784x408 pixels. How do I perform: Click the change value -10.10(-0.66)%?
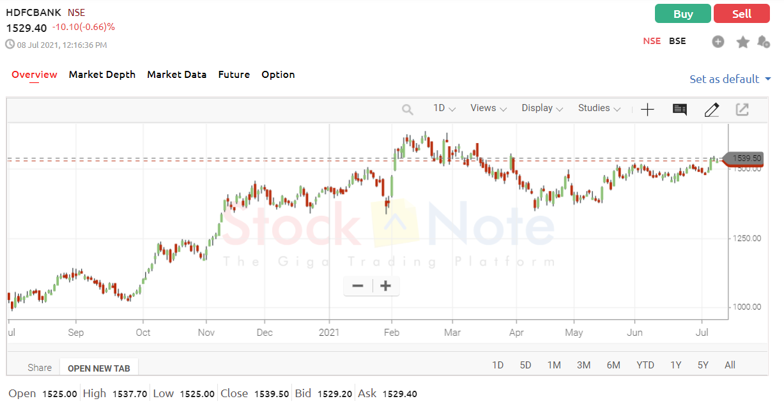(84, 27)
